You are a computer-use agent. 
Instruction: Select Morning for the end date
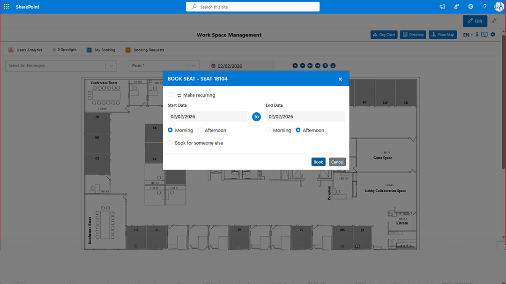pos(268,130)
